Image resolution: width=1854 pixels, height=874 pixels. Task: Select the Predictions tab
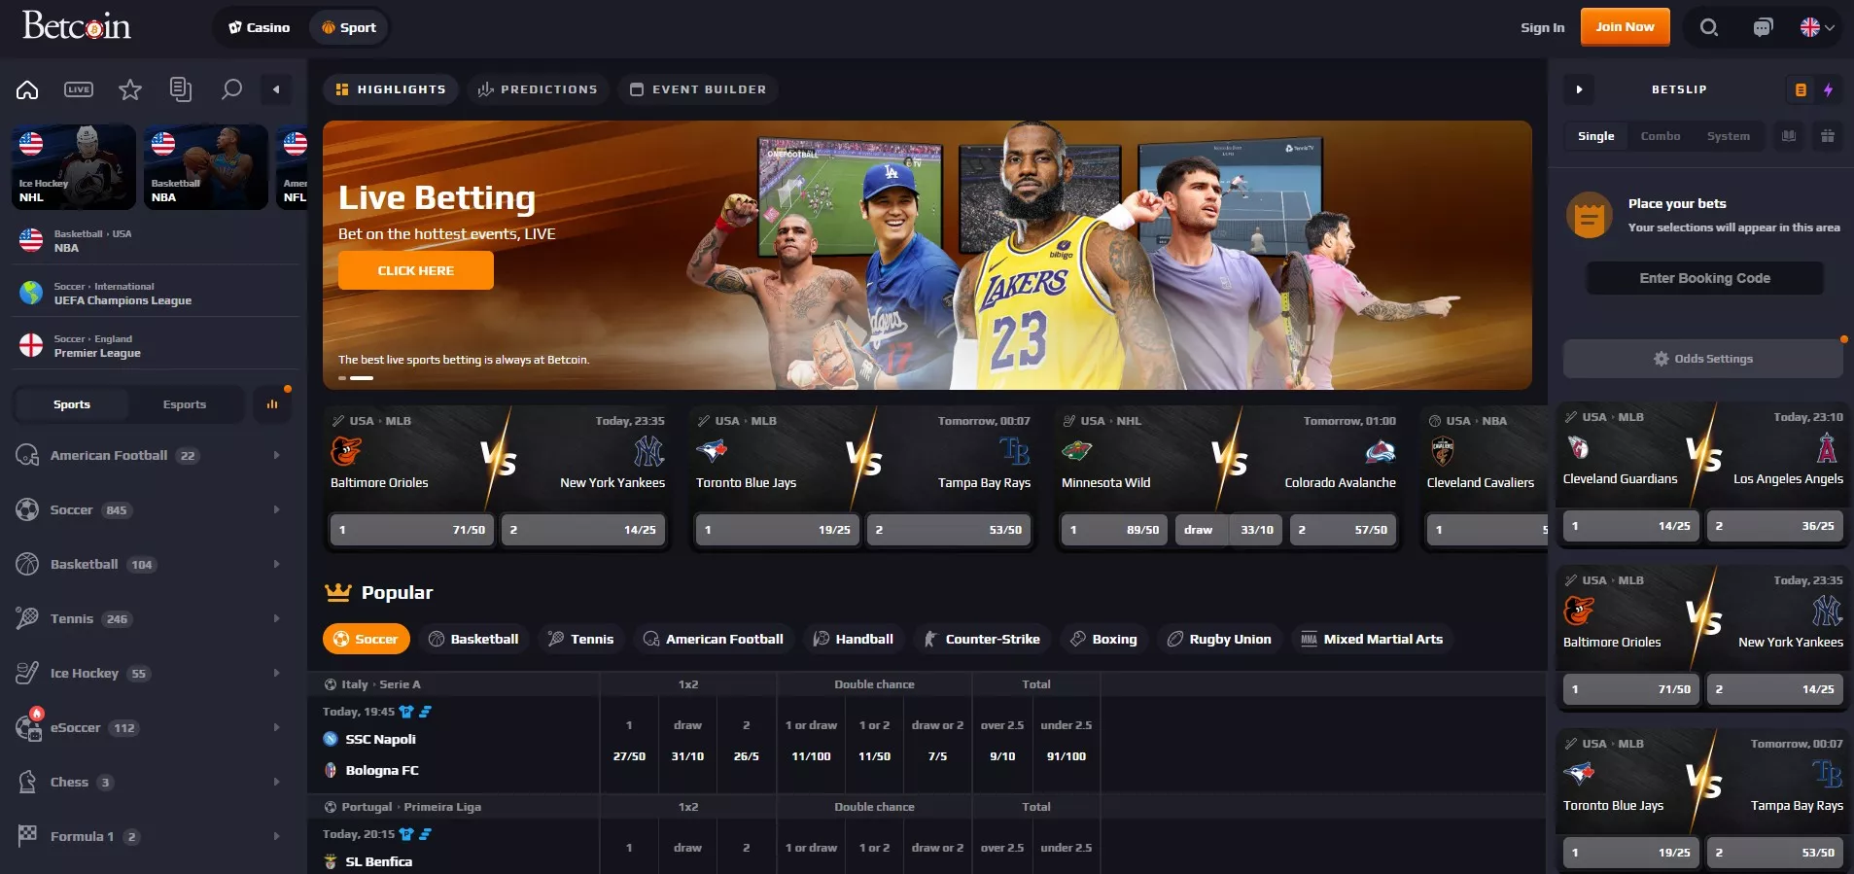click(x=538, y=89)
